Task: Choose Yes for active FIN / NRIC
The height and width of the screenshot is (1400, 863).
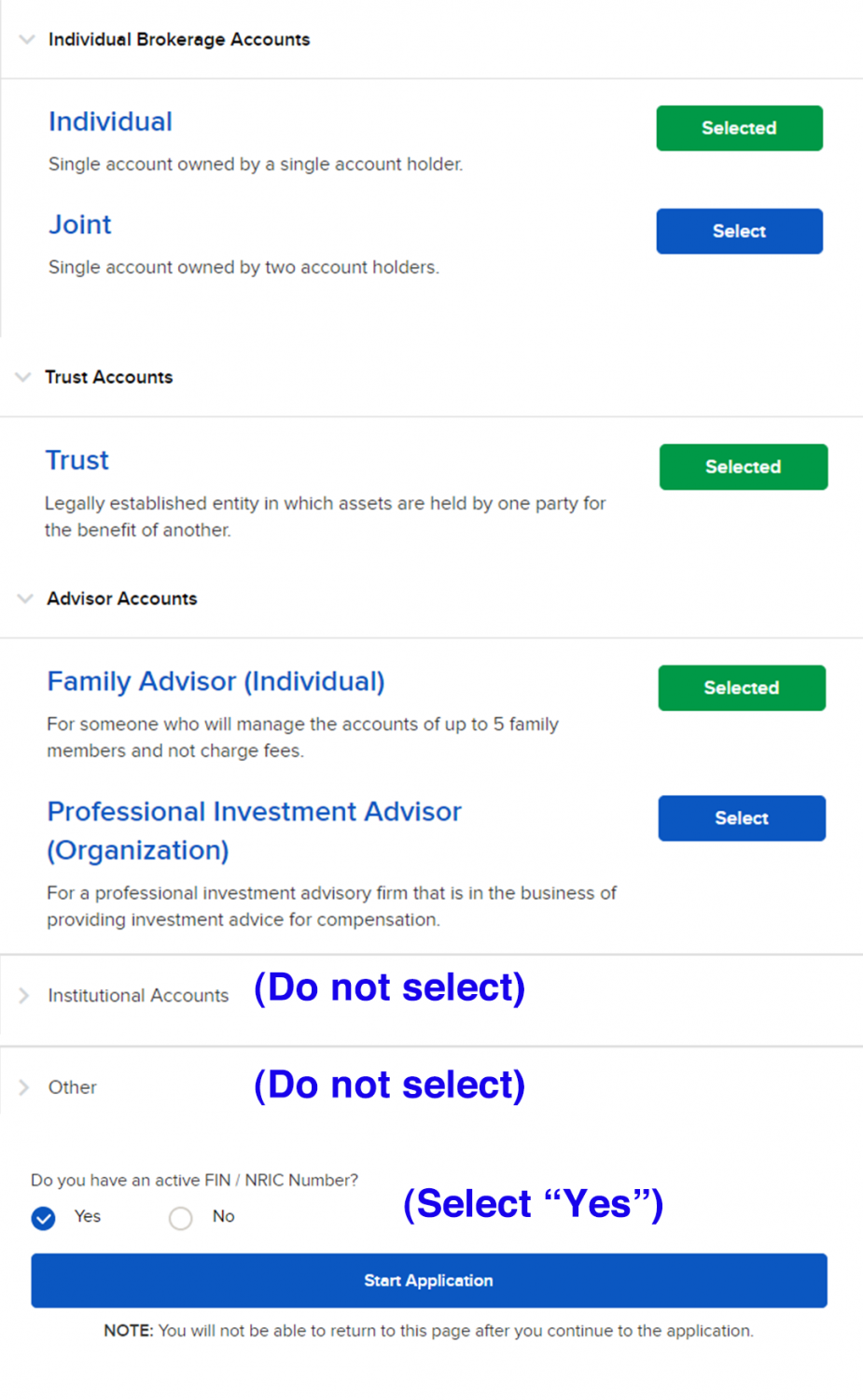Action: click(44, 1218)
